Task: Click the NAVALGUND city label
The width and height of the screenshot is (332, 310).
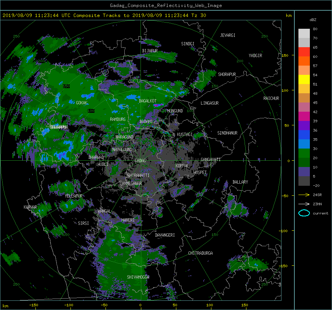Action: tap(122, 150)
